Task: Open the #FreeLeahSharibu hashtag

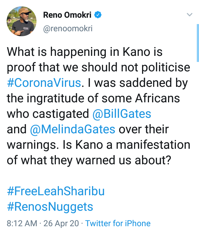Action: point(56,191)
